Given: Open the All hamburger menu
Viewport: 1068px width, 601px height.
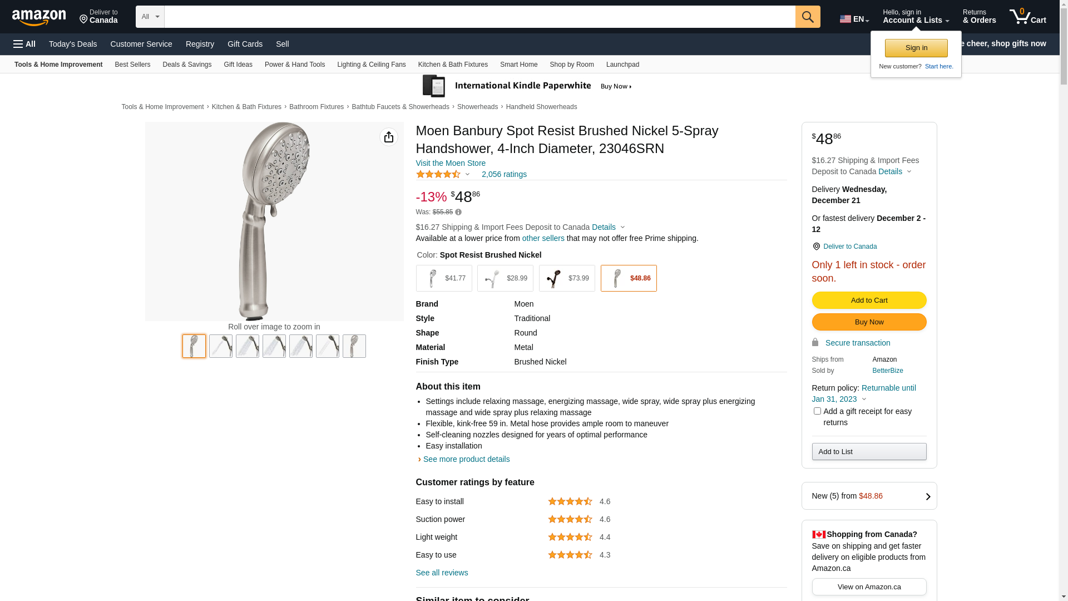Looking at the screenshot, I should (24, 44).
